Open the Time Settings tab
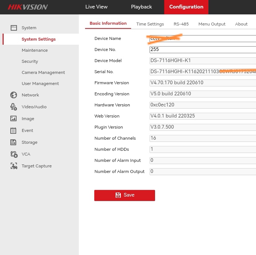The width and height of the screenshot is (256, 255). 150,24
